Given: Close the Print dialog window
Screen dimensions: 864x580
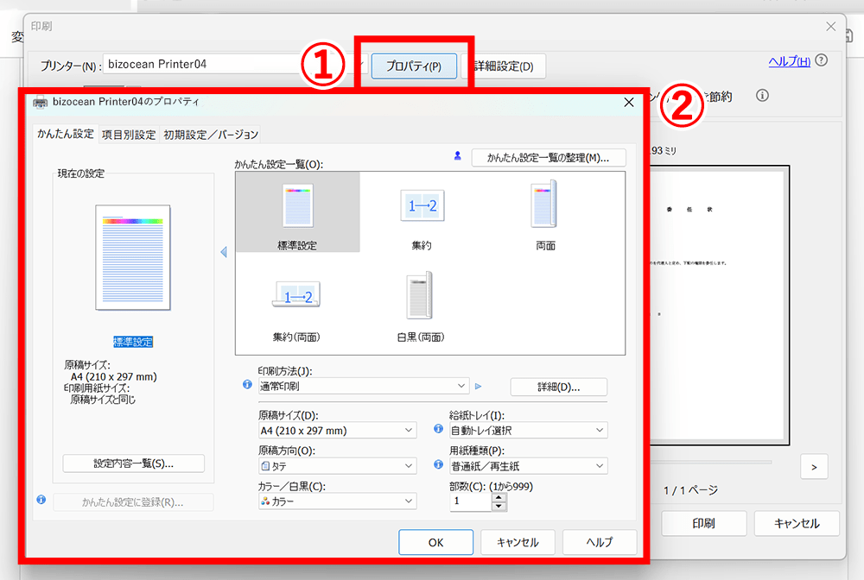Looking at the screenshot, I should [x=831, y=26].
